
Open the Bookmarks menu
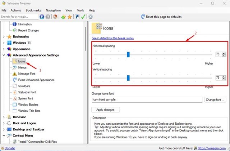(x=33, y=10)
